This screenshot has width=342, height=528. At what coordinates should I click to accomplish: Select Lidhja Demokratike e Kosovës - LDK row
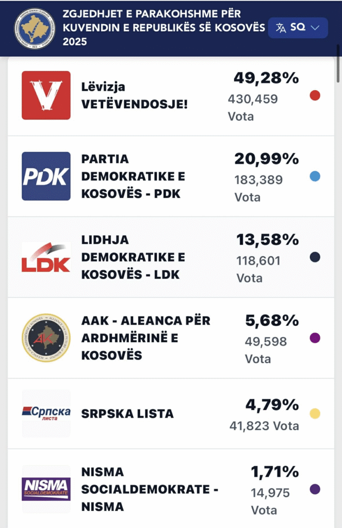[x=133, y=257]
